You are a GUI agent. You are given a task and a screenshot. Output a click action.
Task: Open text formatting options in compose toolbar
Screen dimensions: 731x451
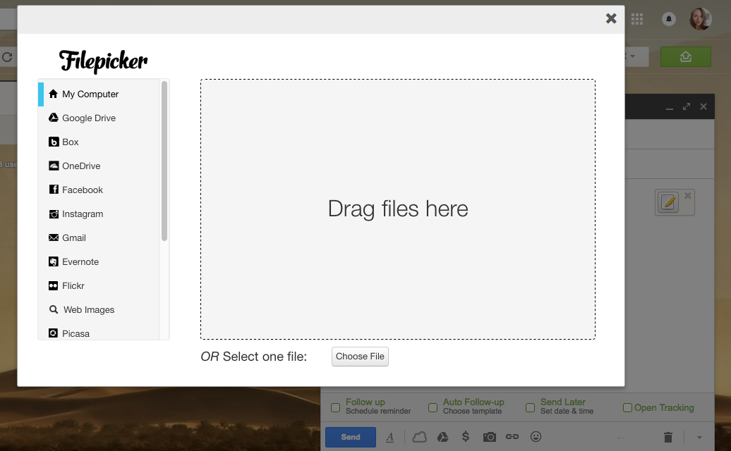point(390,437)
